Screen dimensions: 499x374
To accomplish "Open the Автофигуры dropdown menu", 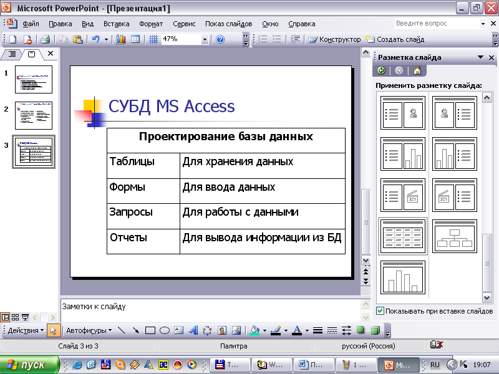I will [x=89, y=330].
